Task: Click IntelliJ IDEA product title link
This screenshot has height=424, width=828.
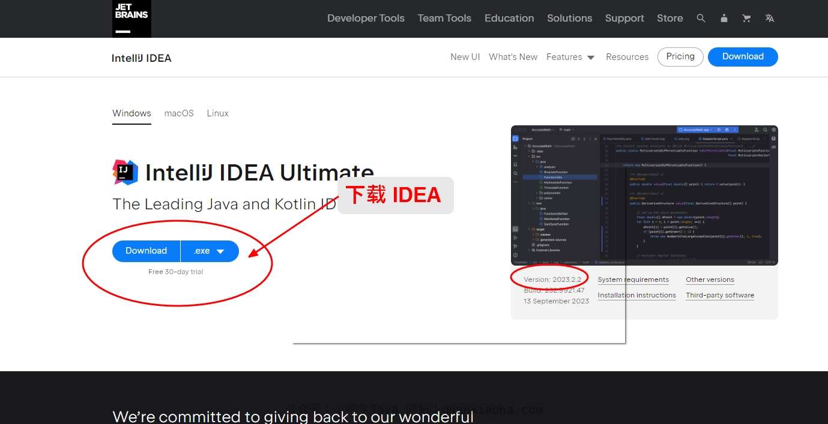Action: [x=142, y=58]
